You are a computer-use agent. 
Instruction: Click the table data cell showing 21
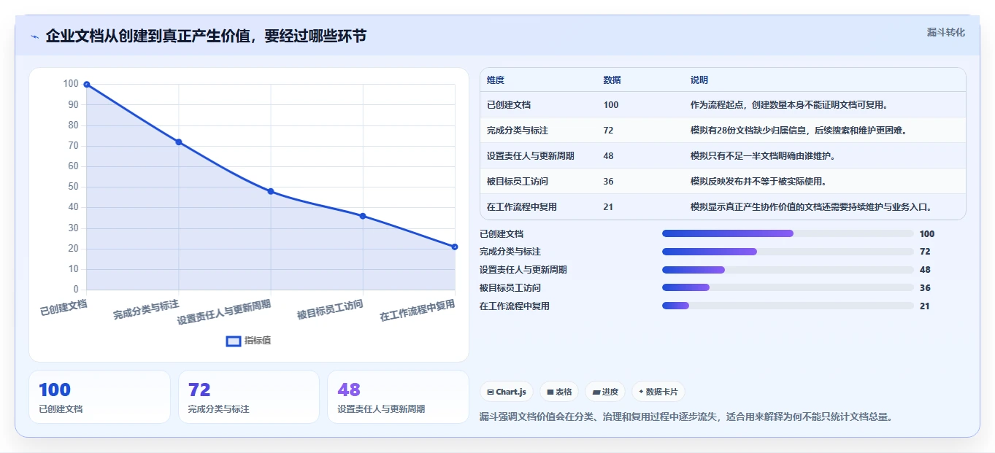[x=609, y=207]
